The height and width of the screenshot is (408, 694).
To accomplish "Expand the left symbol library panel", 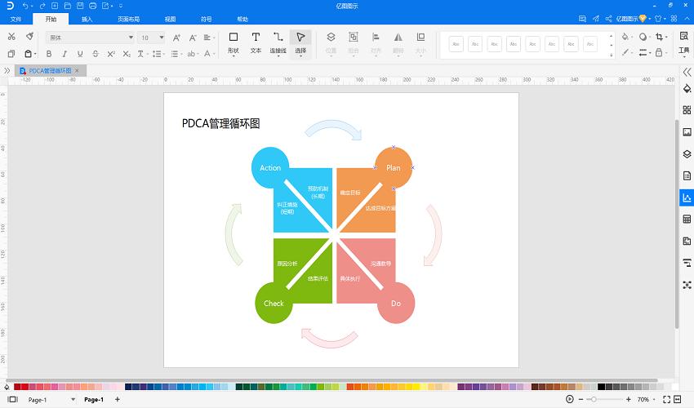I will pyautogui.click(x=7, y=70).
